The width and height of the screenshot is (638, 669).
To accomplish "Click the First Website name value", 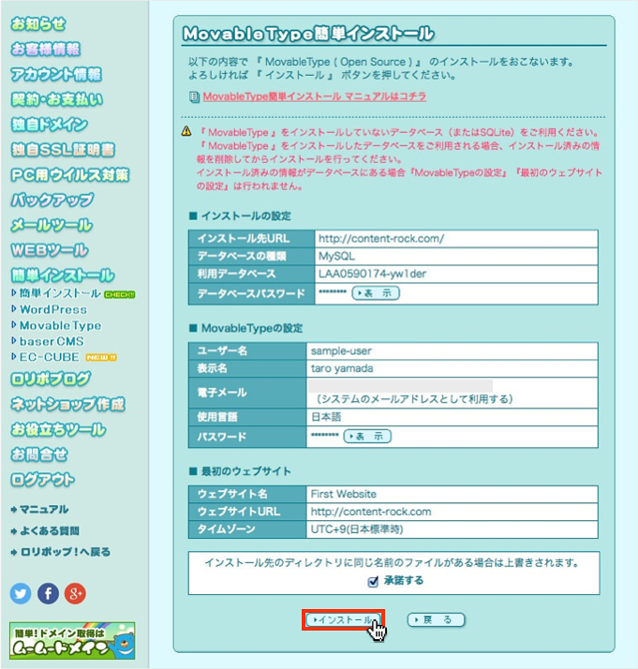I will pos(343,494).
